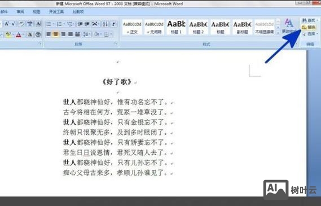Apply the numbered list format

[x=59, y=24]
